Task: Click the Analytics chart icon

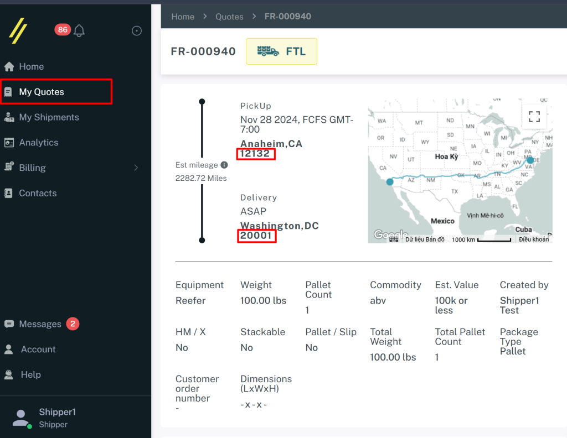Action: click(x=9, y=143)
